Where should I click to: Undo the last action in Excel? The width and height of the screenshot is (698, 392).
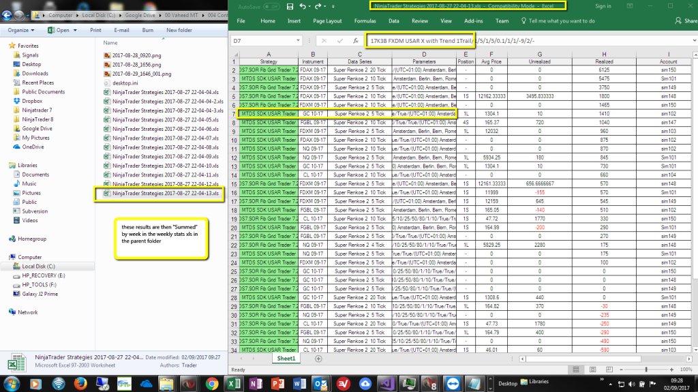[303, 6]
